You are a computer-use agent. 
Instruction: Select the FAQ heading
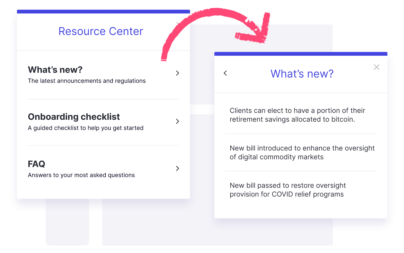pos(37,164)
